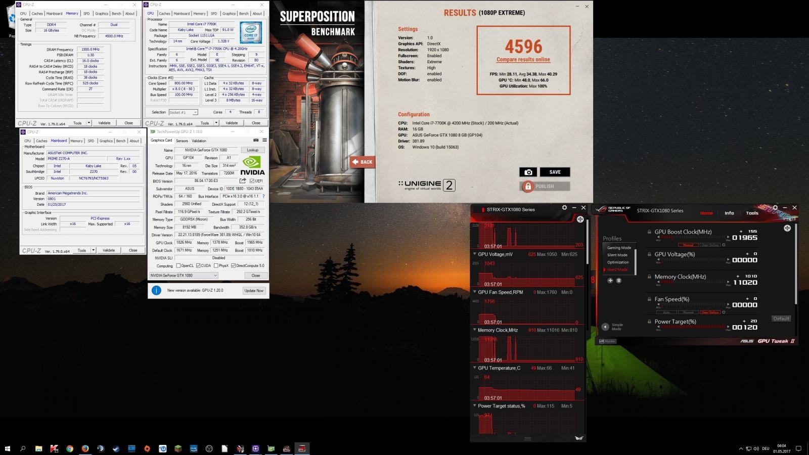
Task: Click the GPU Voltage lock icon
Action: point(649,254)
